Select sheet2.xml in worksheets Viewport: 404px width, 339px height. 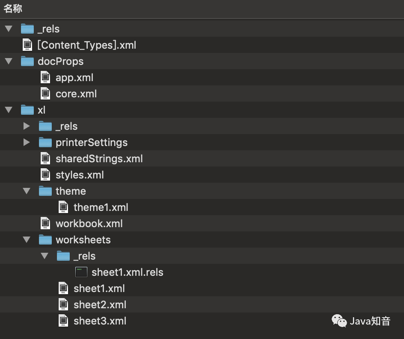(x=100, y=305)
